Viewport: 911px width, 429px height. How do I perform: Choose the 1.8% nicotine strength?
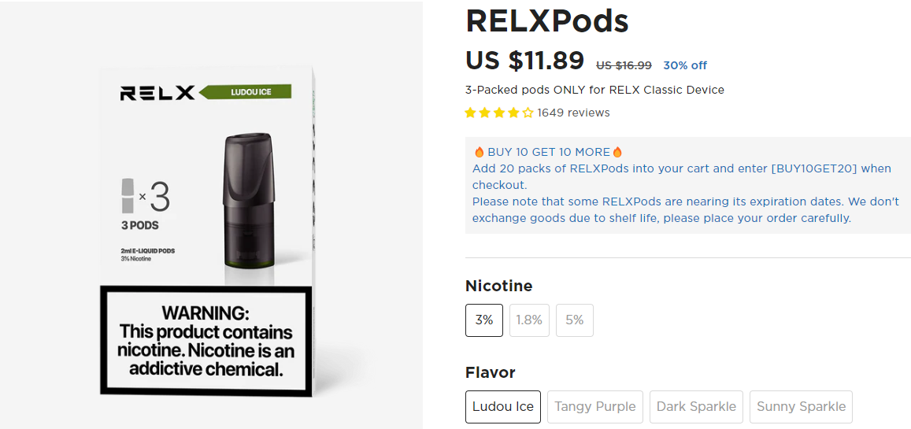[x=529, y=320]
